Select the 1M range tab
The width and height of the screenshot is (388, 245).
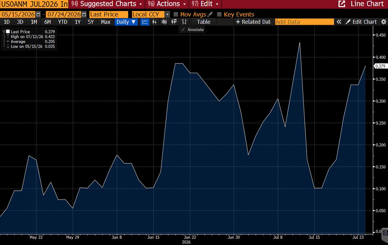(34, 22)
